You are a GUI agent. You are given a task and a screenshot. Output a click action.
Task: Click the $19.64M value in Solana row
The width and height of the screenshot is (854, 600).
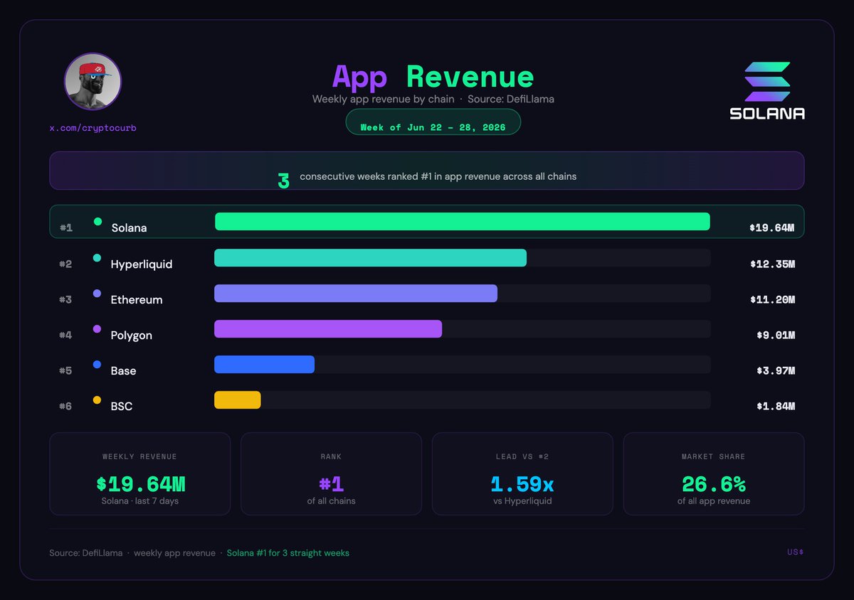[x=772, y=228]
